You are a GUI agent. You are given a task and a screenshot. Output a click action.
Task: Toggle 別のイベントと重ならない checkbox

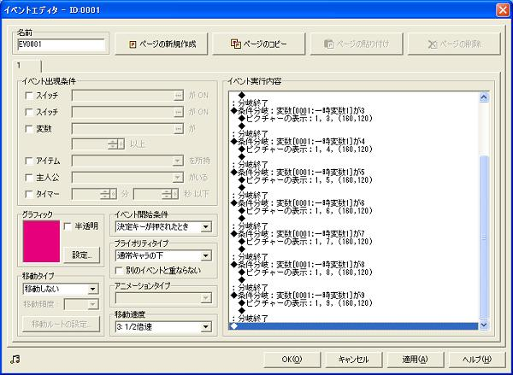[x=119, y=271]
